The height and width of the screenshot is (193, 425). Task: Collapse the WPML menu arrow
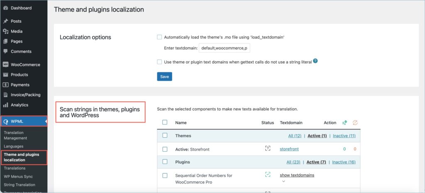[46, 122]
